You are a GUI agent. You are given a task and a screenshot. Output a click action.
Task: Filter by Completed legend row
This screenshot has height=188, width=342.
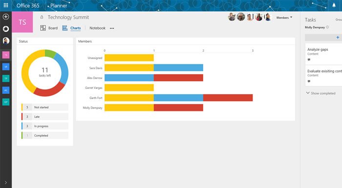[x=45, y=135]
